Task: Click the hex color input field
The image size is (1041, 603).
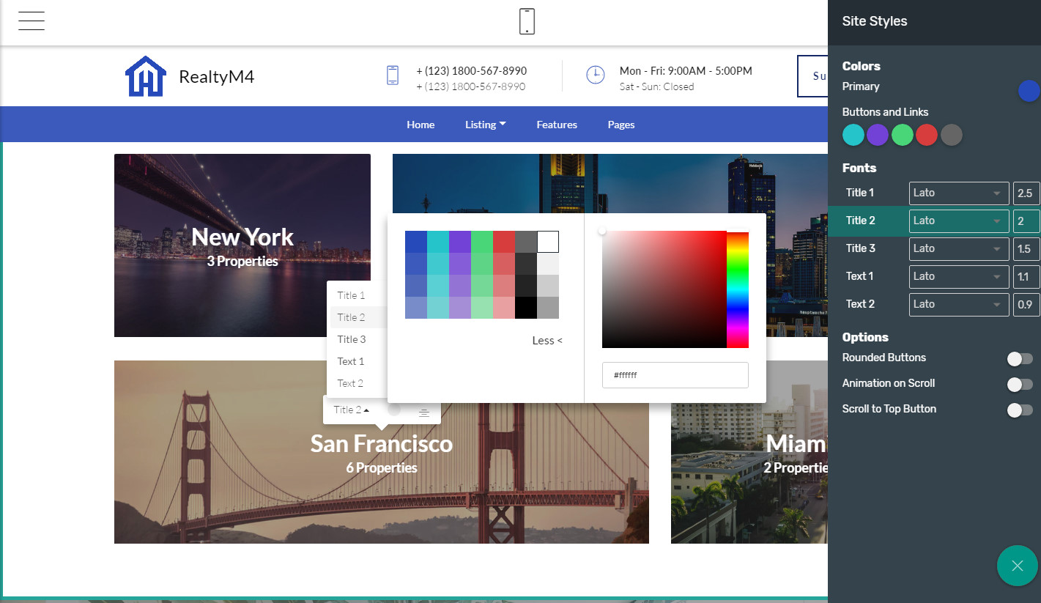Action: click(675, 375)
